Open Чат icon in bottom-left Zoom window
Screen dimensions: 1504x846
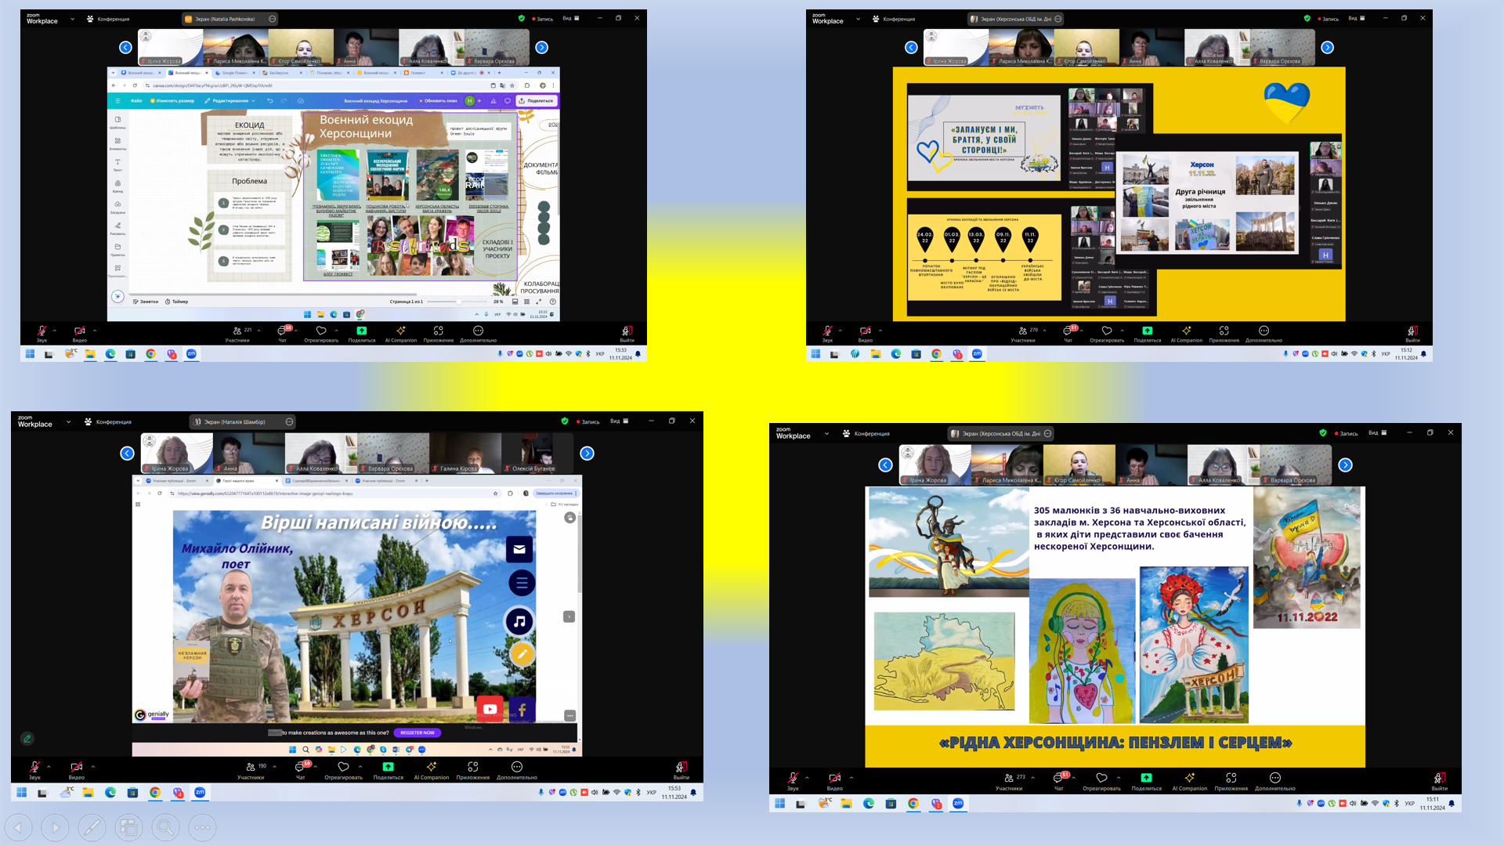point(300,768)
